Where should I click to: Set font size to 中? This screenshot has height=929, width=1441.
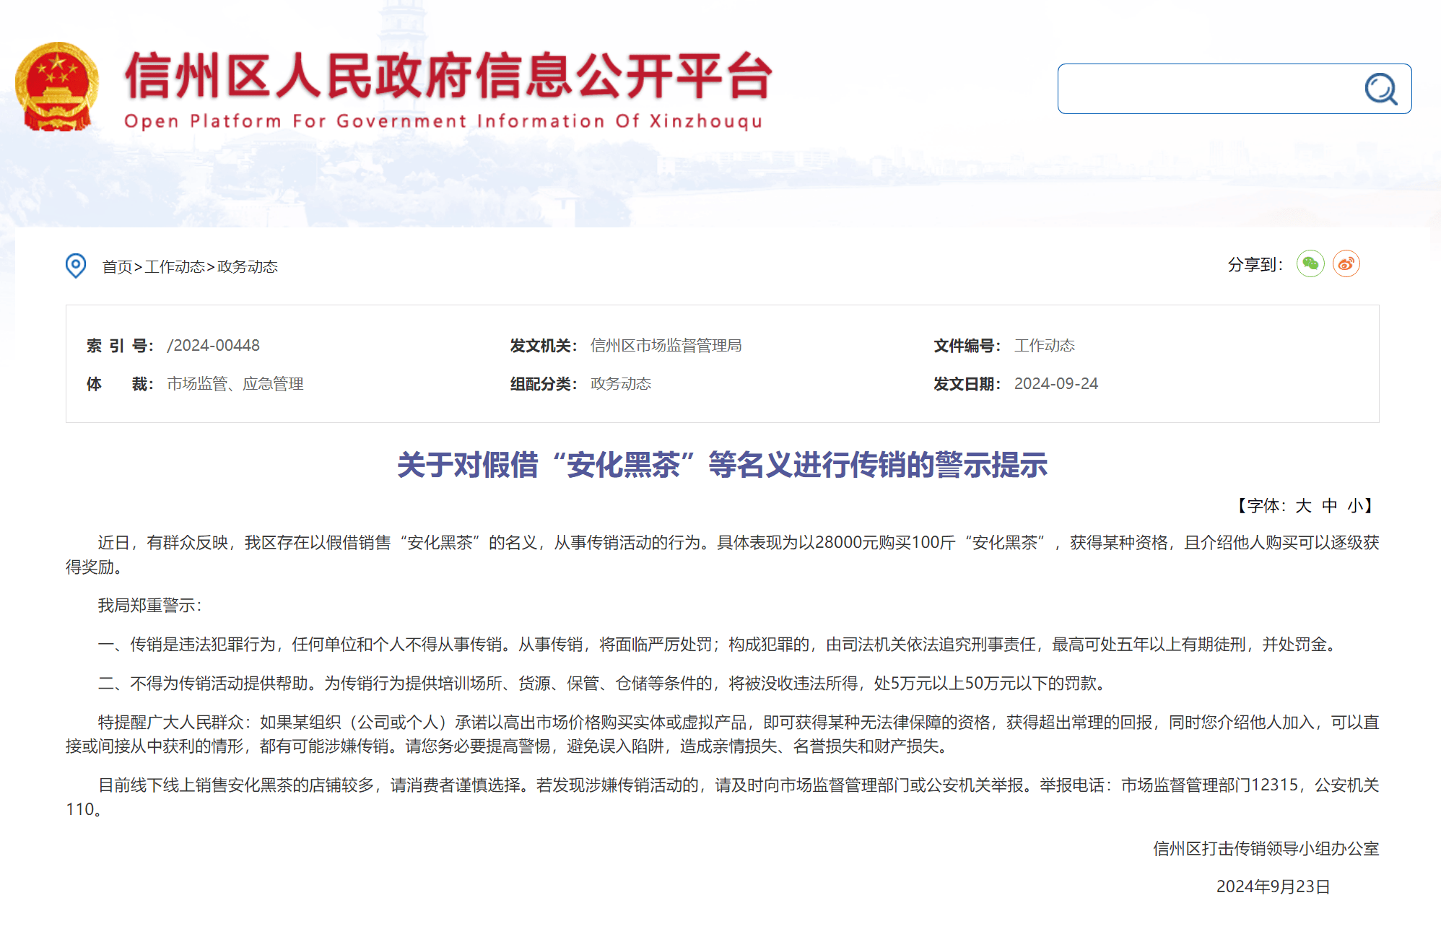(x=1329, y=505)
